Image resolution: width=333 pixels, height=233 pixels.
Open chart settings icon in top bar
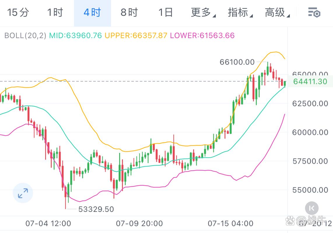tap(314, 13)
